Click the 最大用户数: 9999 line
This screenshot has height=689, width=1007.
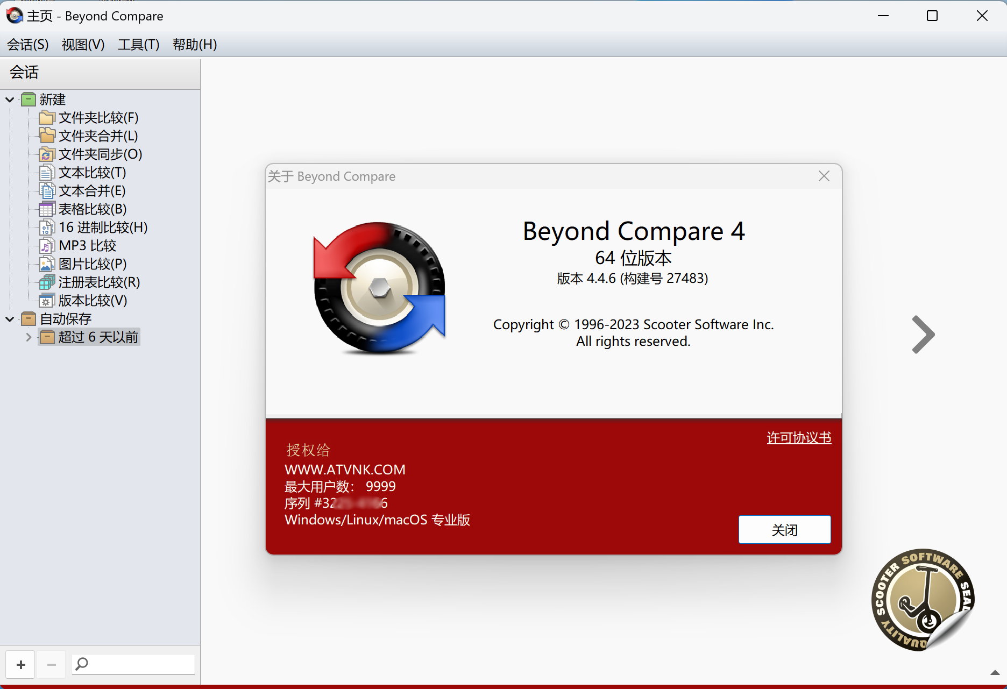(340, 487)
